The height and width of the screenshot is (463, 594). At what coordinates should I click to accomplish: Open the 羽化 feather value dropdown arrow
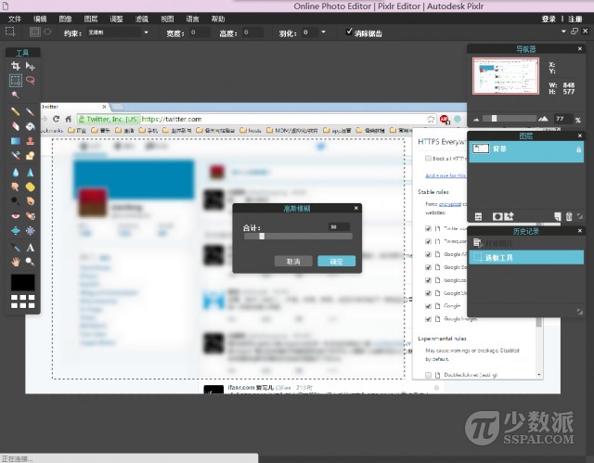323,32
